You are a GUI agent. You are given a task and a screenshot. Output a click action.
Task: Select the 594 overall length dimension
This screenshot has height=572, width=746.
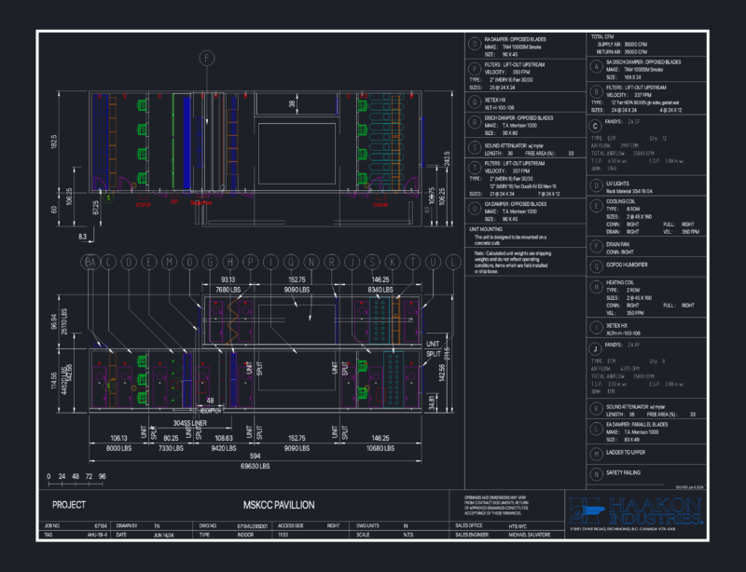pos(255,456)
